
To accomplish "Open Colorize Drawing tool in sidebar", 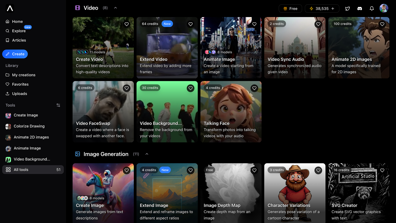I will [33, 126].
